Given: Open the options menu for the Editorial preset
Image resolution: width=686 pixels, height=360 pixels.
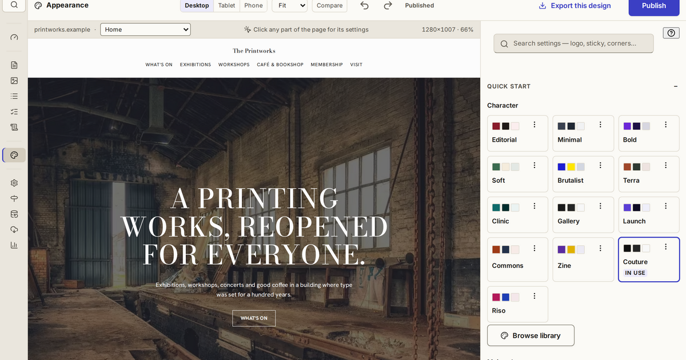Looking at the screenshot, I should pos(534,125).
